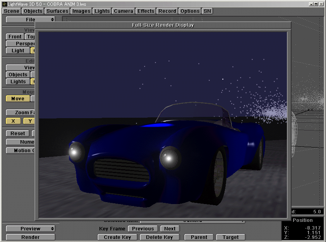Open the Parent selection dialog

coord(199,237)
